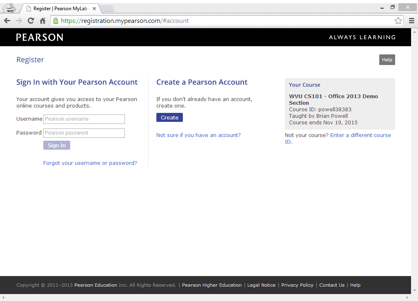The image size is (418, 301).
Task: Click the Register page heading
Action: click(30, 60)
